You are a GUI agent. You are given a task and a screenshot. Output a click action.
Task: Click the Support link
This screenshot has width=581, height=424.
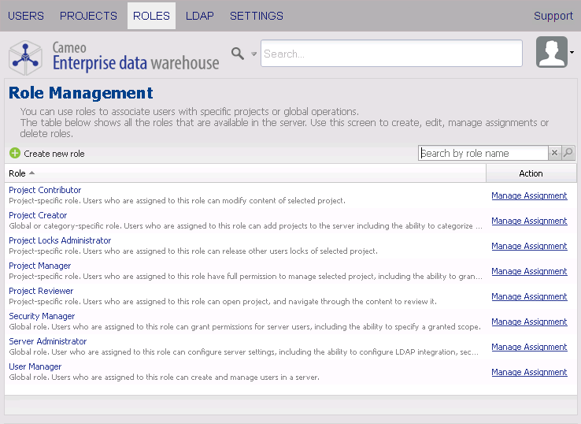pyautogui.click(x=553, y=16)
